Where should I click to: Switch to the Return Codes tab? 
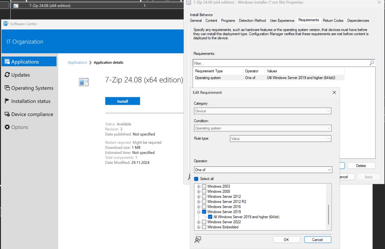point(333,21)
